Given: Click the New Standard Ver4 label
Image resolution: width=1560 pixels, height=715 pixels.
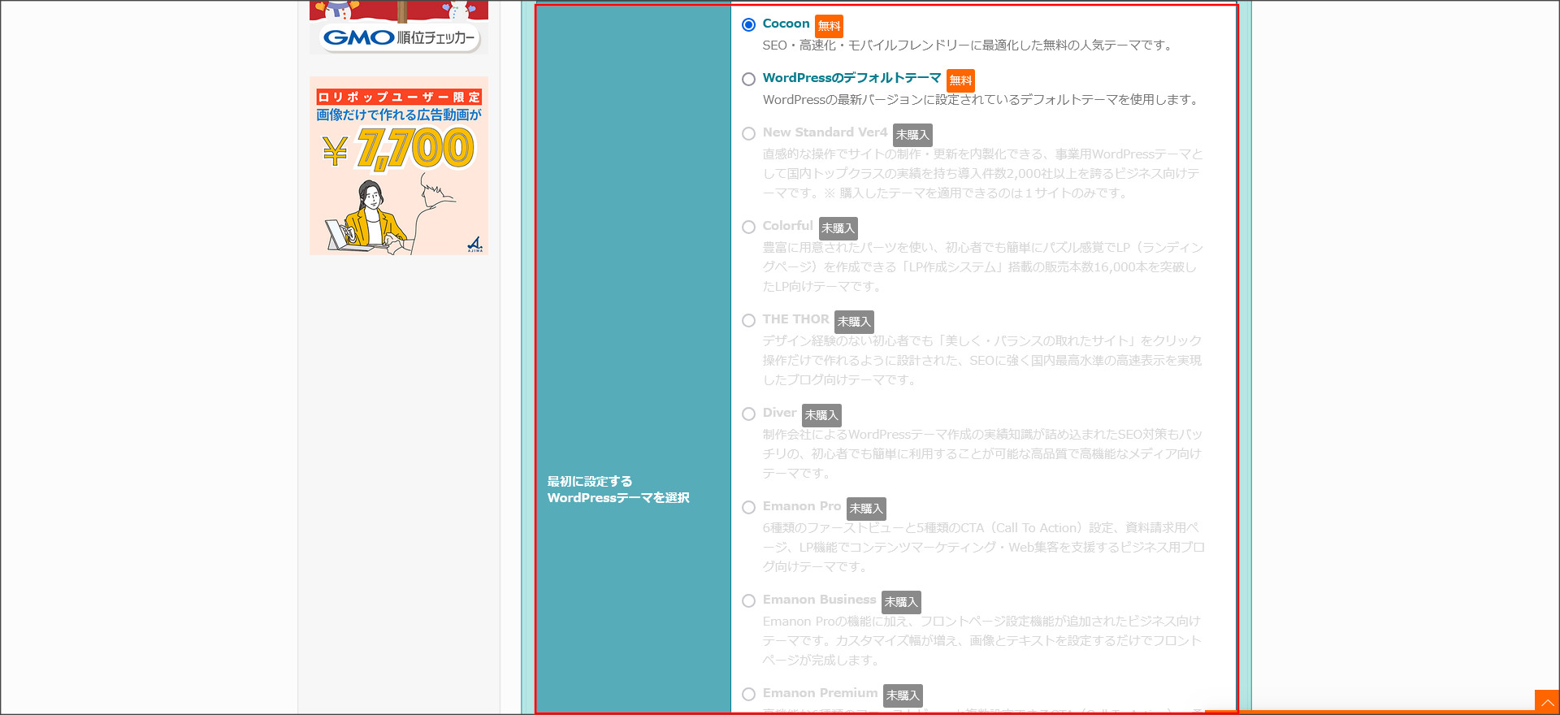Looking at the screenshot, I should pos(825,132).
